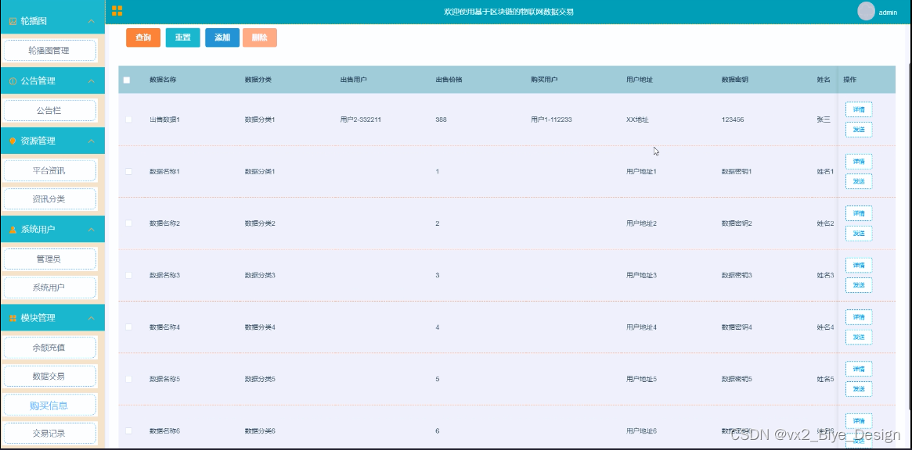Click 发送 for row 数据名称5
This screenshot has height=450, width=912.
click(859, 389)
